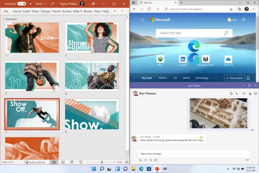Screen dimensions: 259x173
Task: Open more feed categories with the ellipsis menu
Action: (216, 78)
